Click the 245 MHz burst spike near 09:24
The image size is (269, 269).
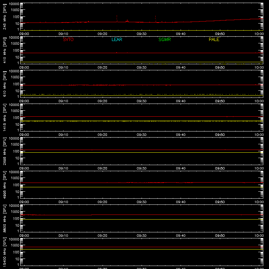[117, 18]
